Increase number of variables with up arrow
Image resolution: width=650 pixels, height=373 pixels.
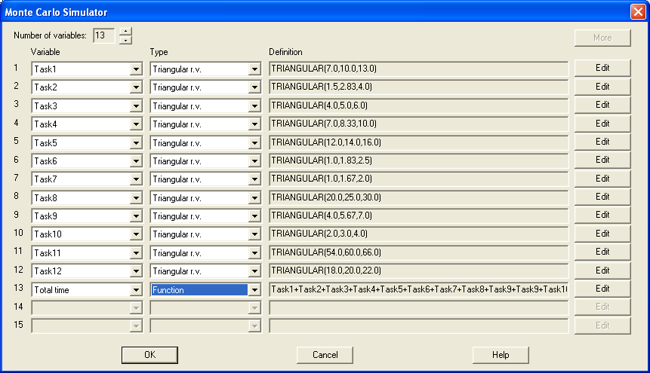(x=125, y=32)
